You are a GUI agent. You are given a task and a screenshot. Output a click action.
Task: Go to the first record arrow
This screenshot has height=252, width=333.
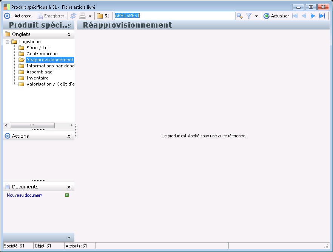(295, 16)
